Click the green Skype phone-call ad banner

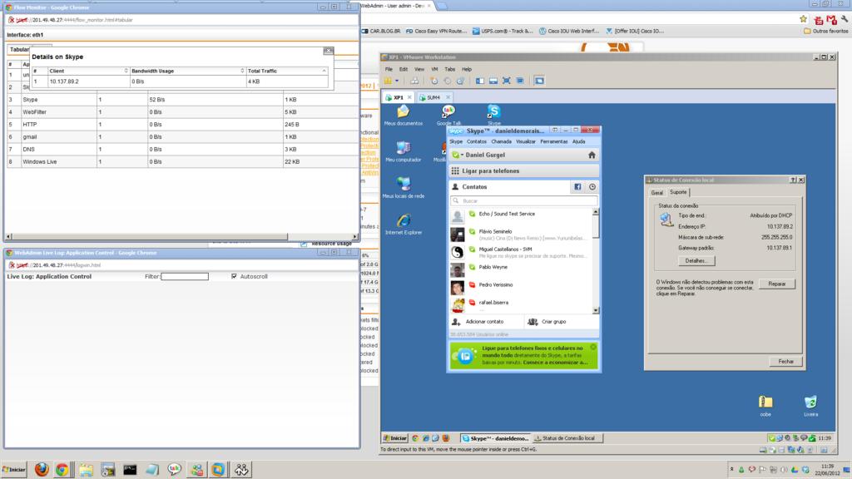[x=524, y=355]
